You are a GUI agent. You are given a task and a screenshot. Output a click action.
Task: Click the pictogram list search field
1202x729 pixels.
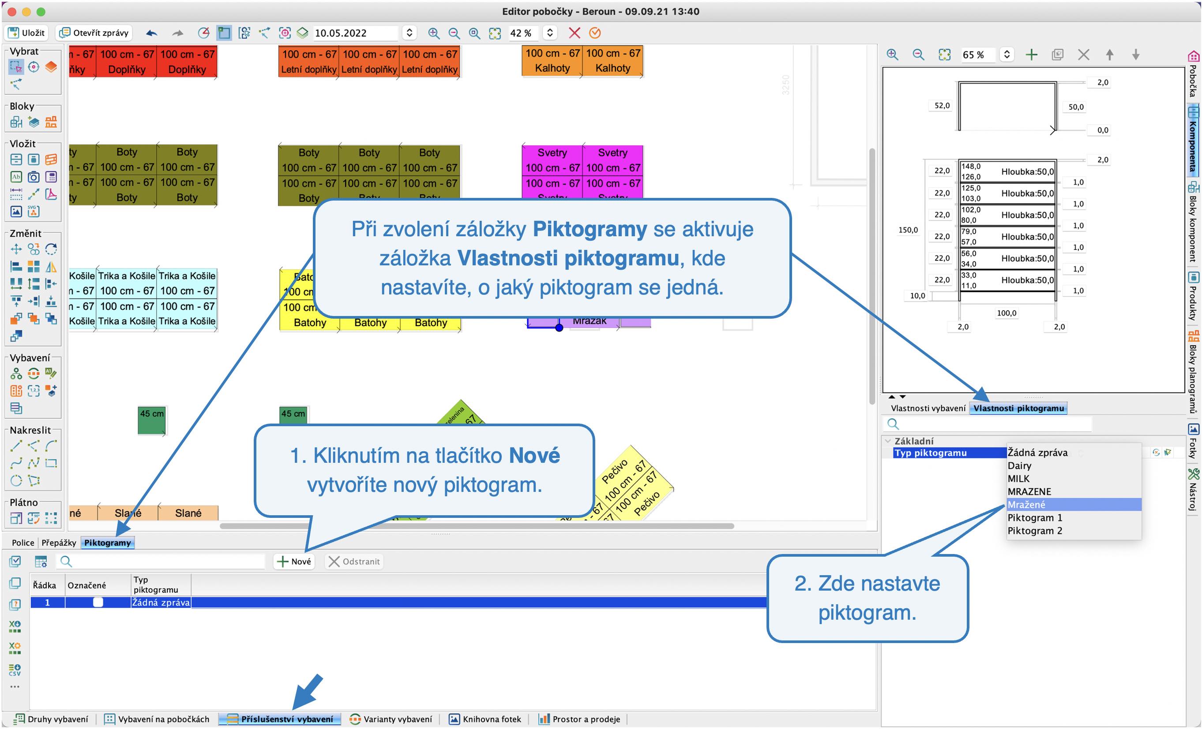(161, 562)
